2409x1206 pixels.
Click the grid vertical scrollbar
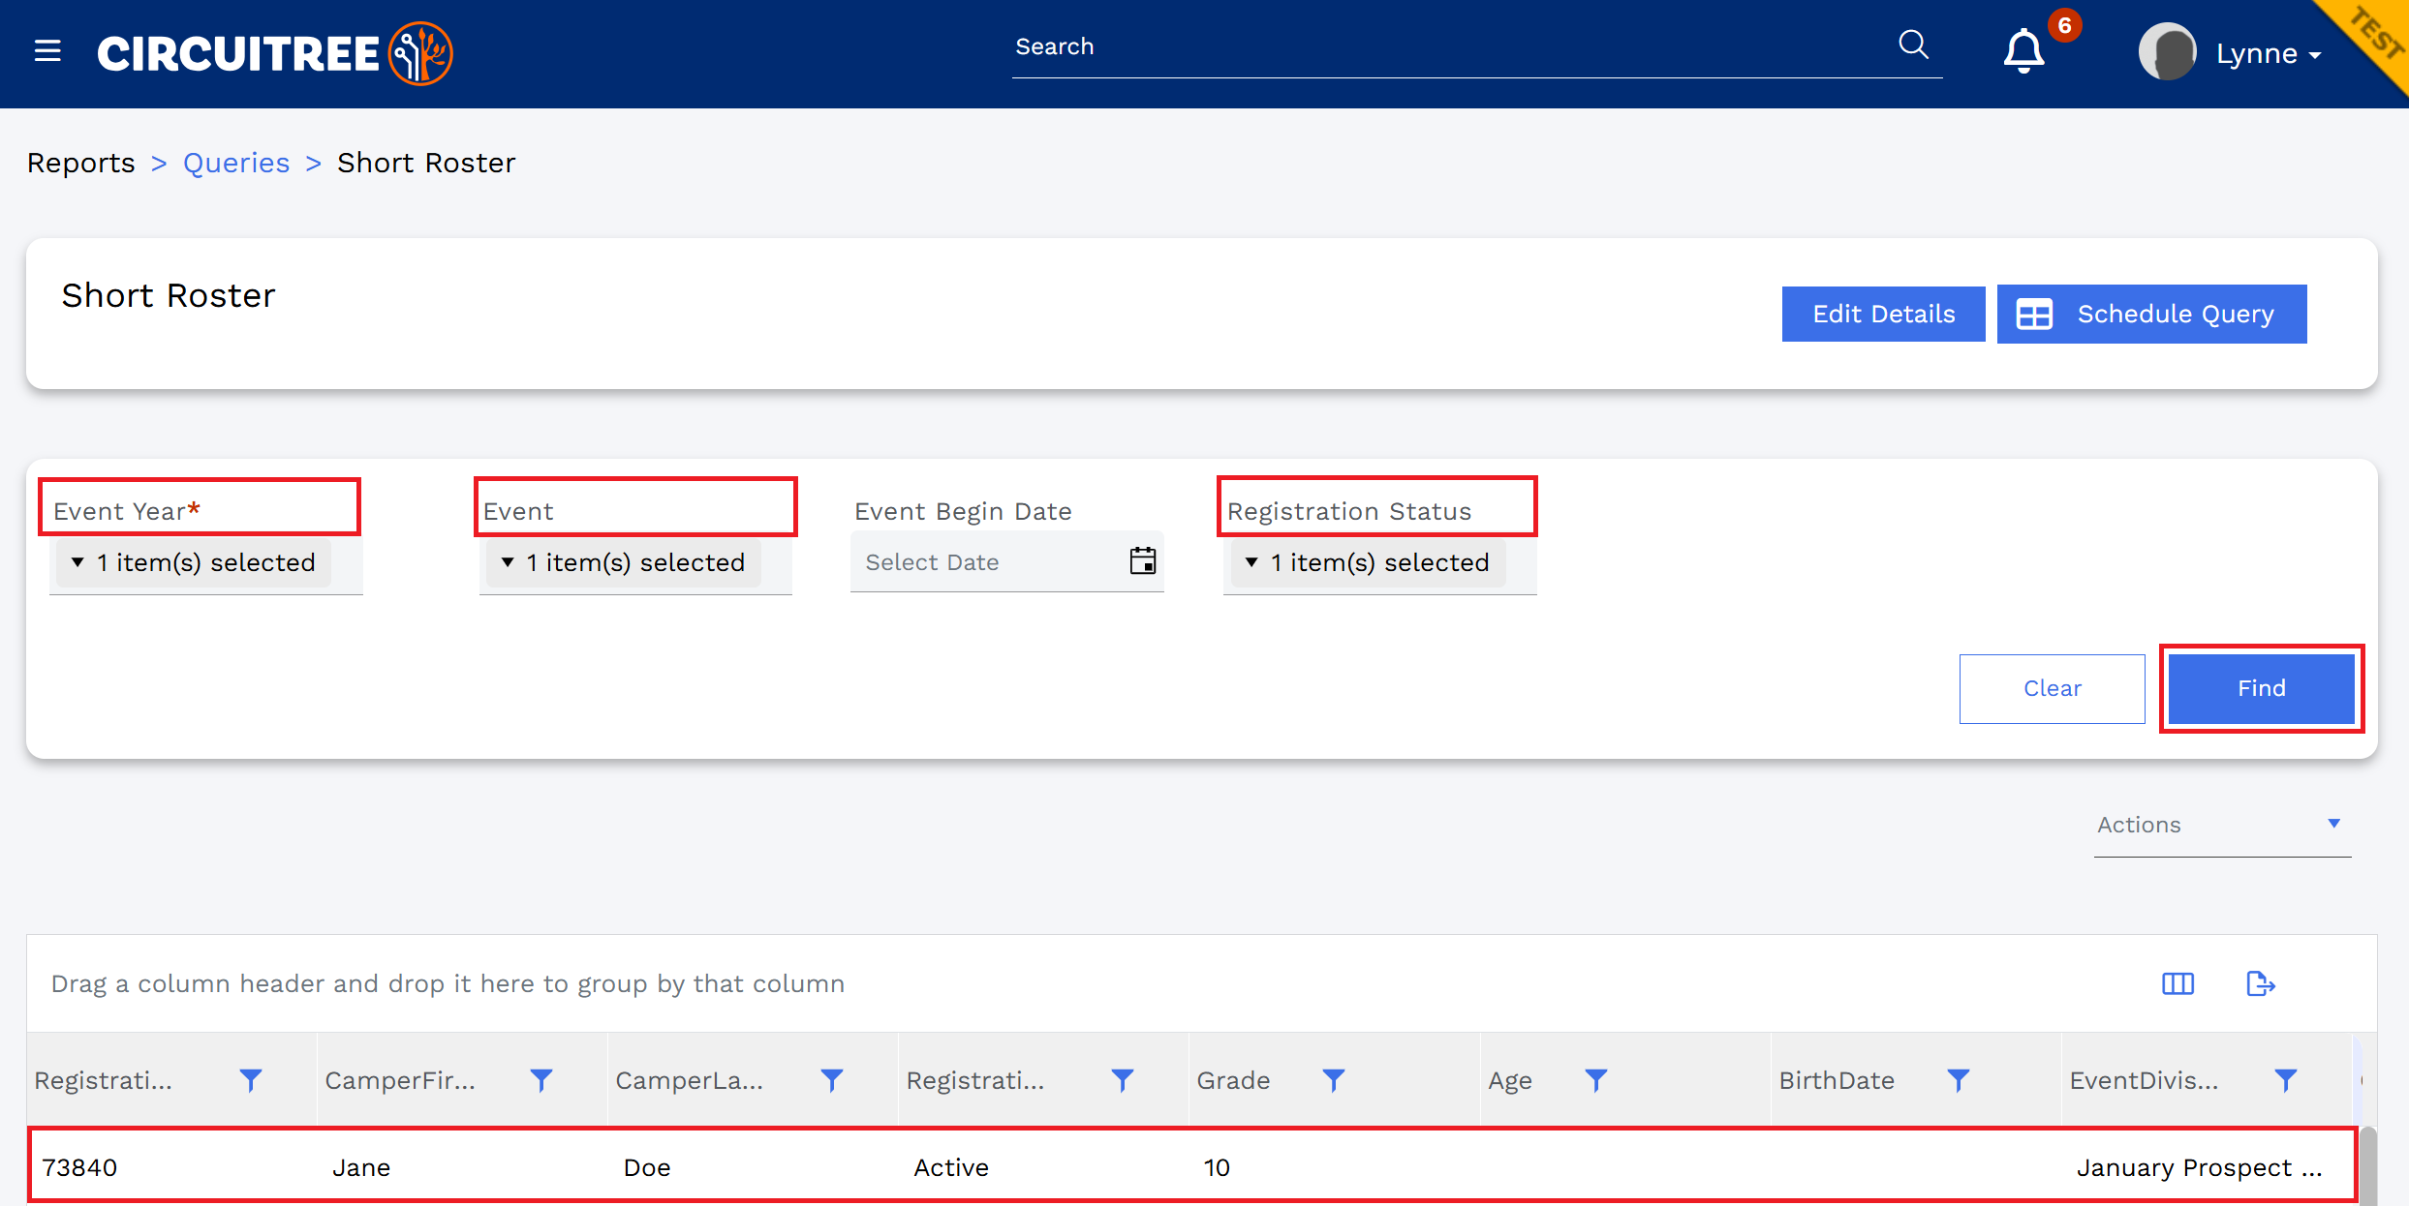[2366, 1164]
